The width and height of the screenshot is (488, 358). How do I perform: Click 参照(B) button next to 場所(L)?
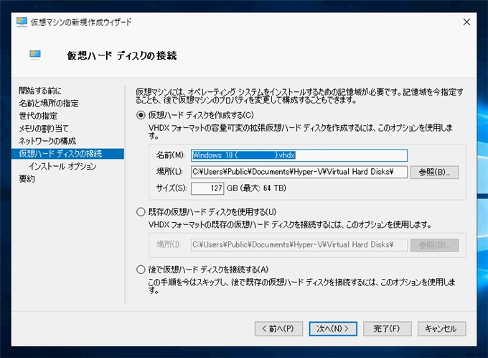(434, 172)
